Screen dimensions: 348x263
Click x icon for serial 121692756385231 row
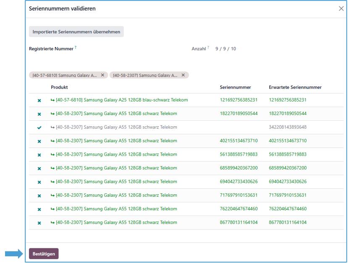click(39, 100)
